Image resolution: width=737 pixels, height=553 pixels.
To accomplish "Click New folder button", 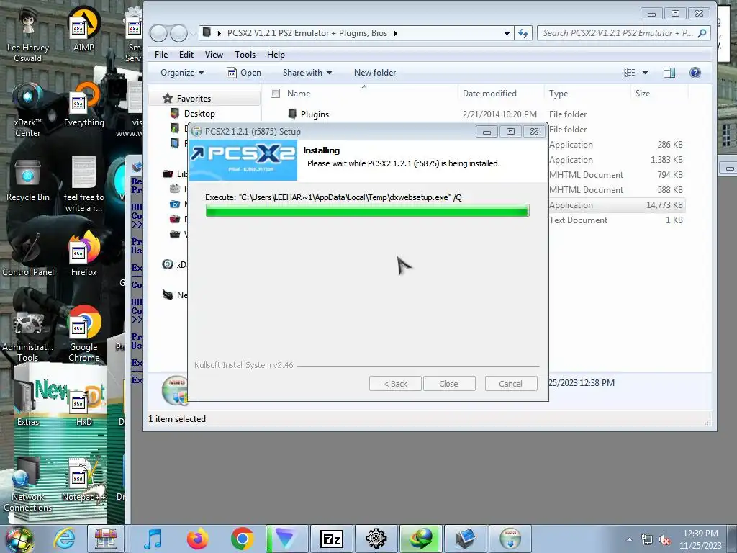I will pos(374,73).
